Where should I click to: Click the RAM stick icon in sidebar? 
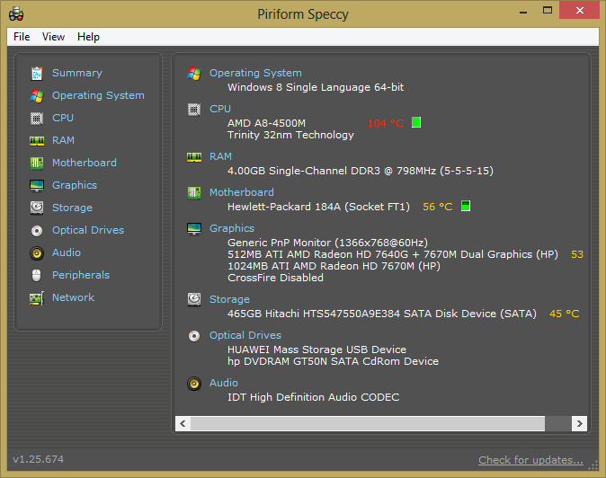tap(37, 140)
